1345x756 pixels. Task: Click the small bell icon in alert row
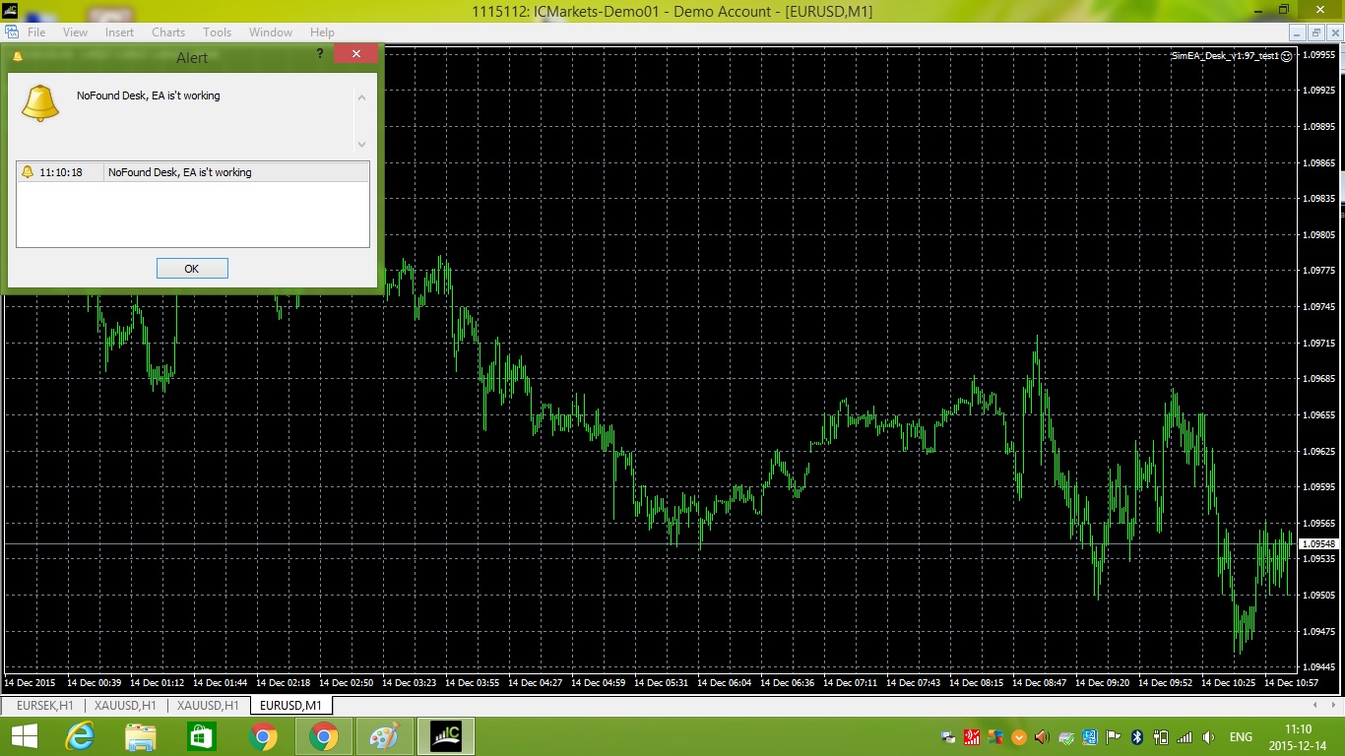point(28,172)
